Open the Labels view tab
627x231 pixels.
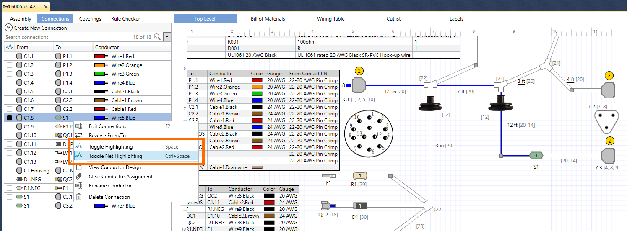pos(456,18)
